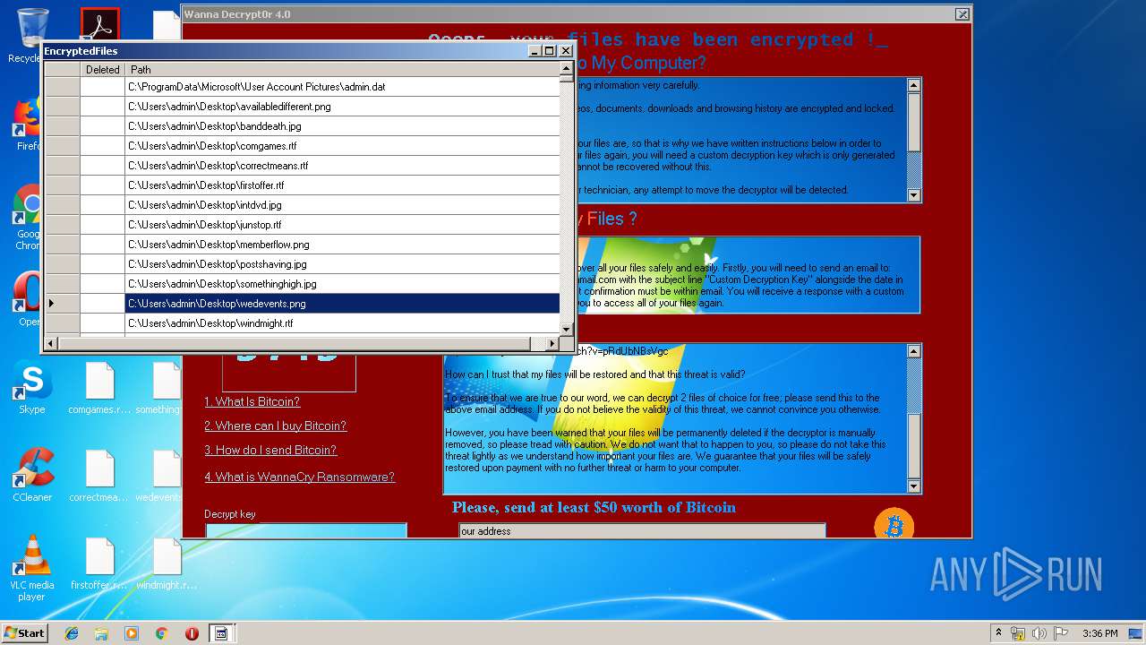The image size is (1146, 645).
Task: Select the windmight file icon on the desktop
Action: 167,563
